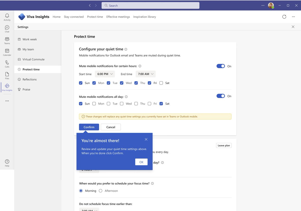Click OK in the blue popup
This screenshot has height=211, width=301.
pyautogui.click(x=141, y=162)
